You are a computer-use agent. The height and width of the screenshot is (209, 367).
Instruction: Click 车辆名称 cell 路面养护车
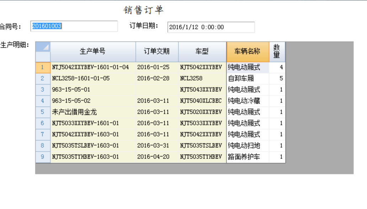(x=248, y=157)
